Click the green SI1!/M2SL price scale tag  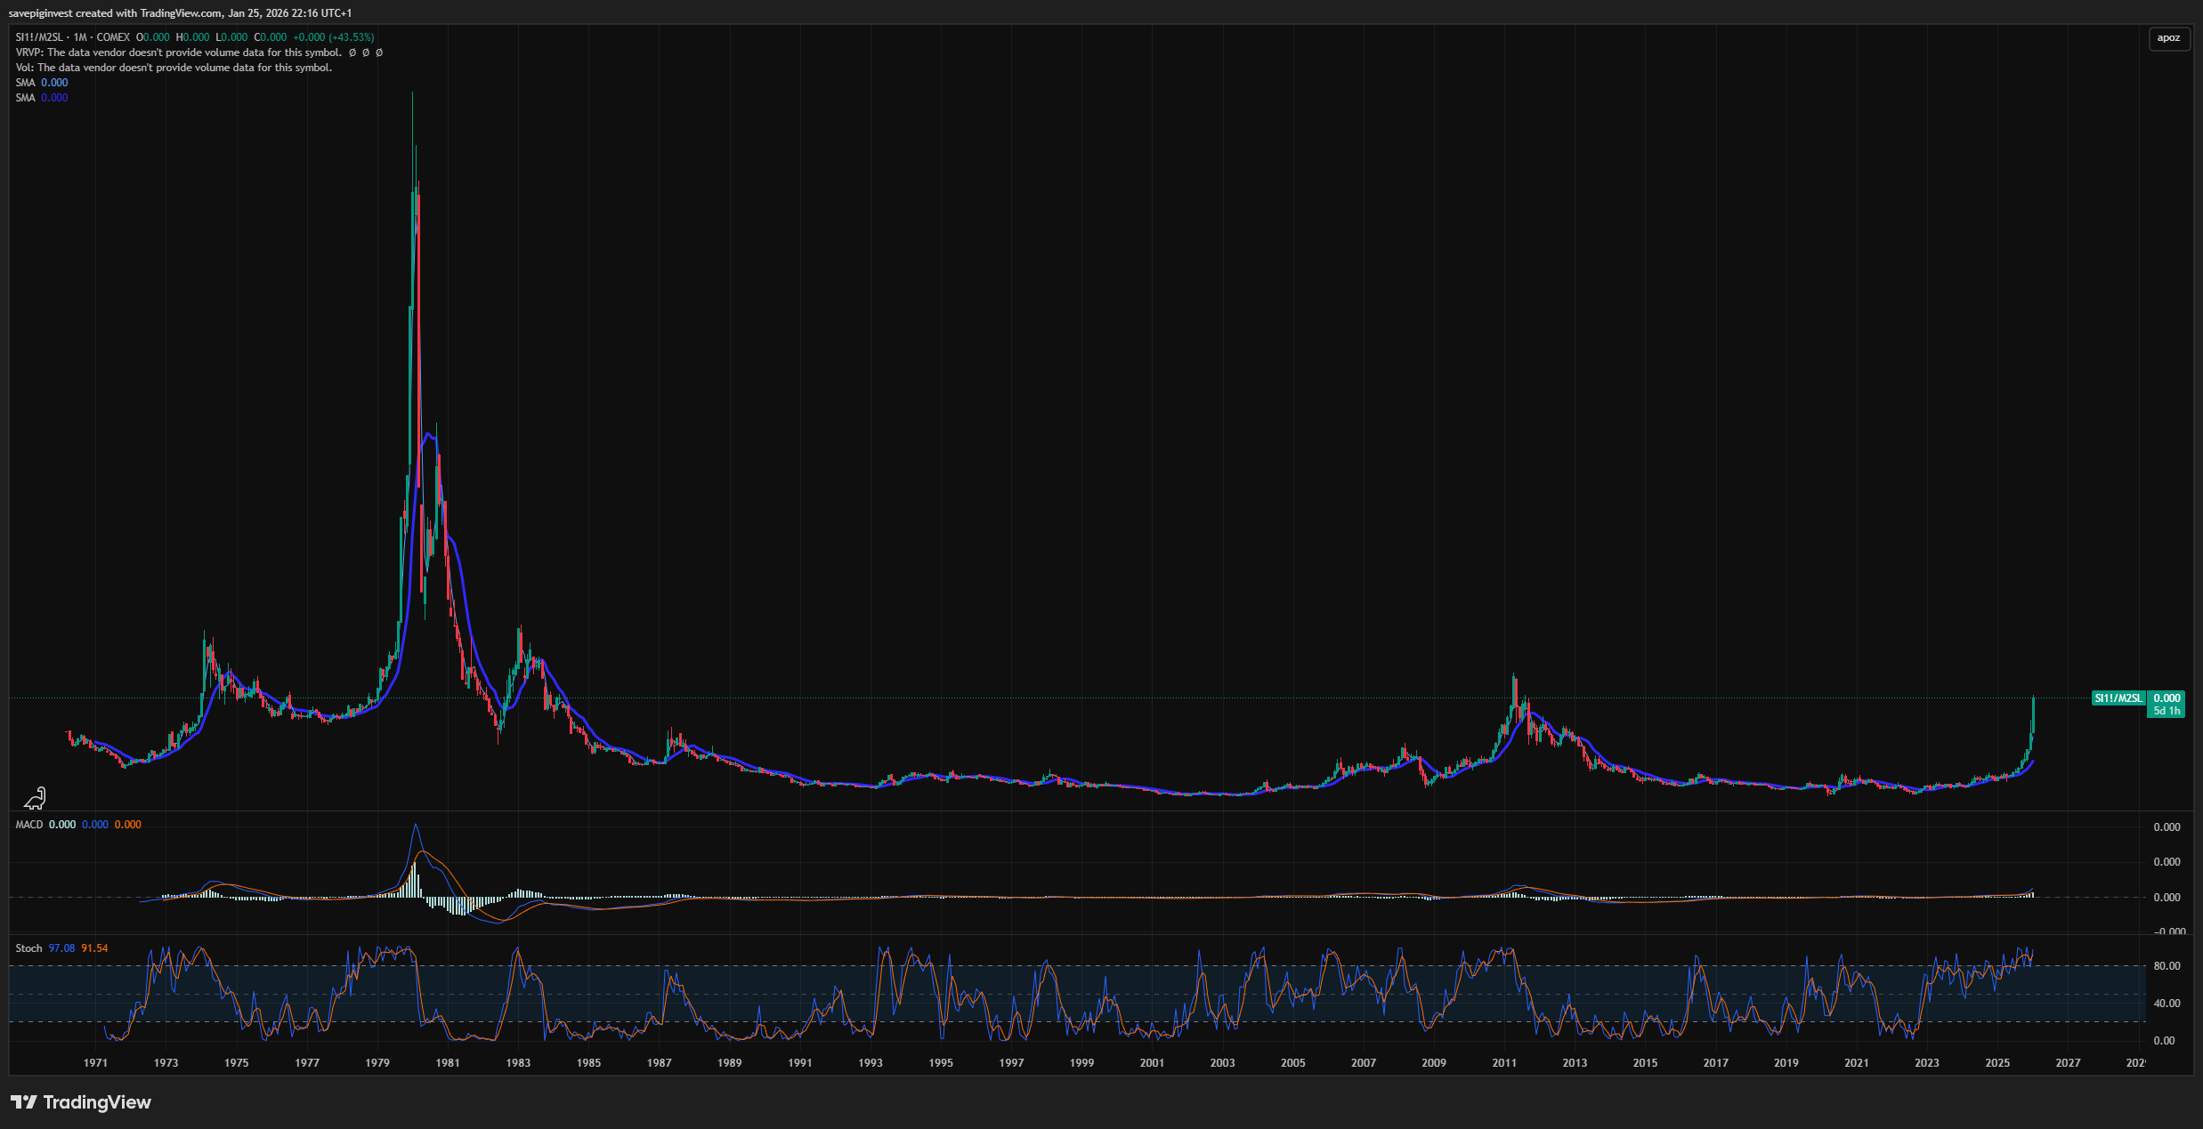pyautogui.click(x=2118, y=698)
